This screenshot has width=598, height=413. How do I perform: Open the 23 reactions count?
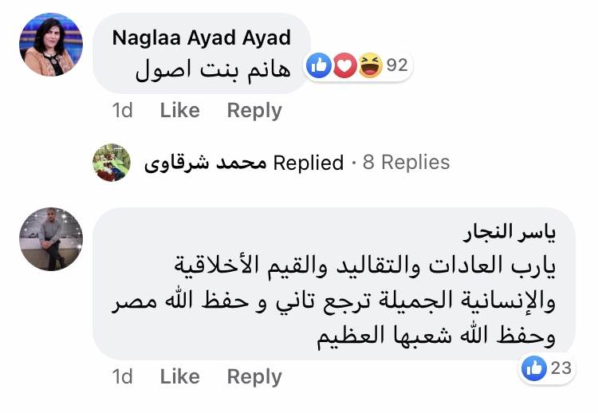pyautogui.click(x=561, y=368)
